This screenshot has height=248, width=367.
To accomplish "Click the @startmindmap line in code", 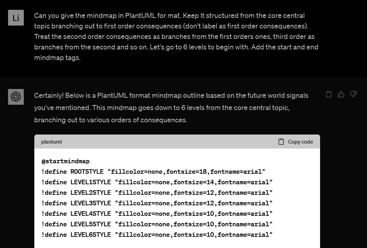I will click(x=65, y=161).
